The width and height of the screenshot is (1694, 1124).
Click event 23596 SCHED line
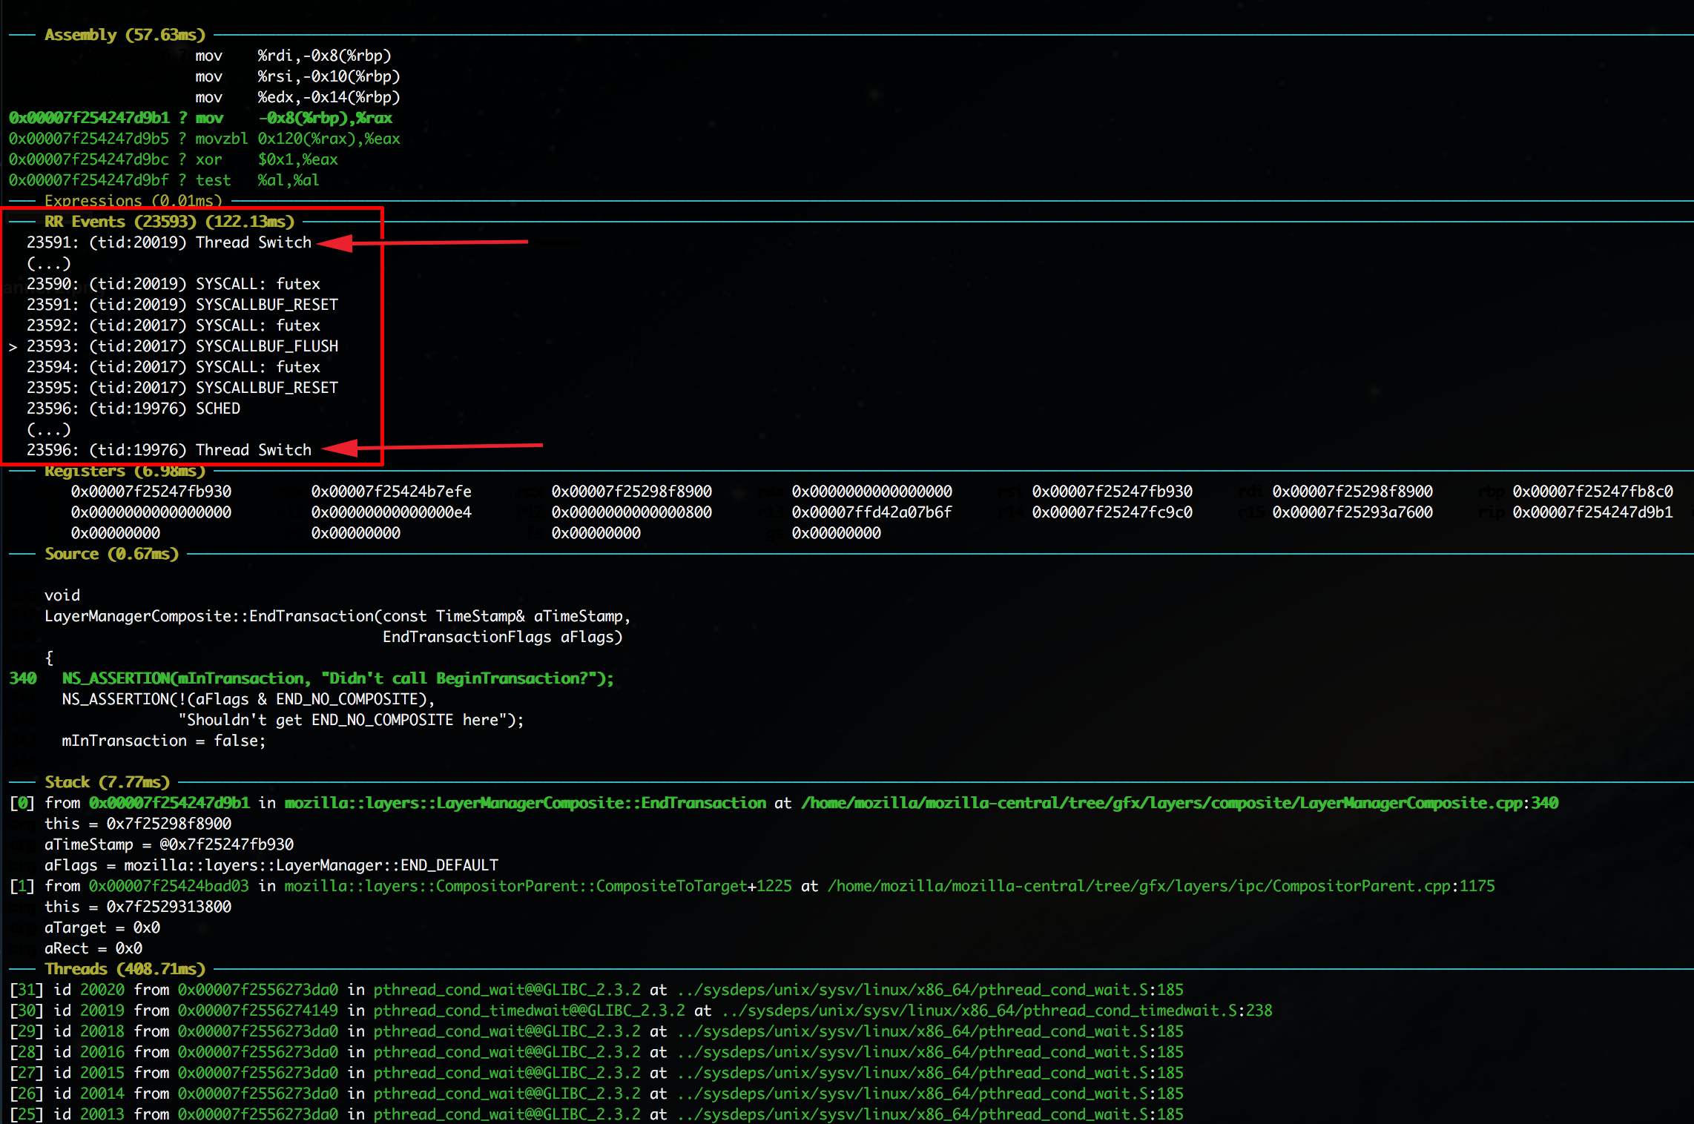tap(134, 409)
